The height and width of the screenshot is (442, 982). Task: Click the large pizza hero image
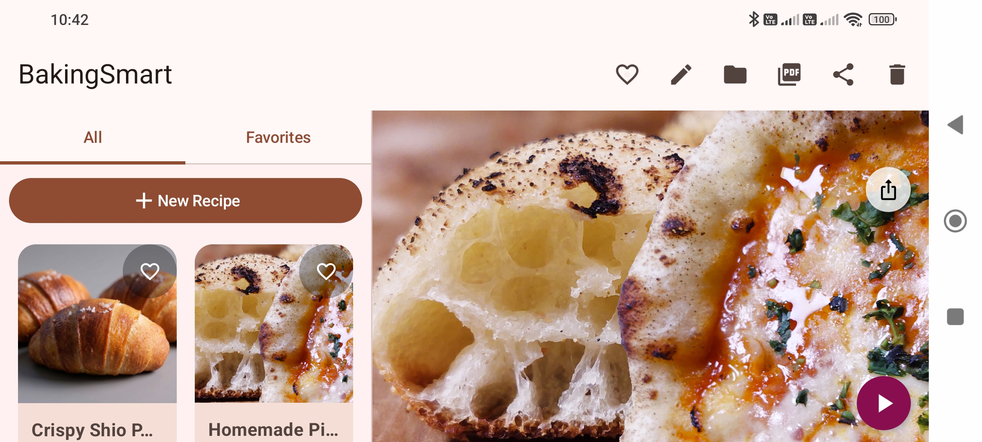(x=650, y=276)
